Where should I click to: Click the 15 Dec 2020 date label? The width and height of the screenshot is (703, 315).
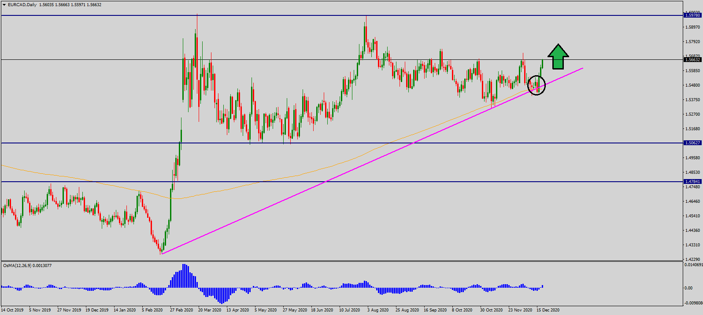[x=548, y=310]
